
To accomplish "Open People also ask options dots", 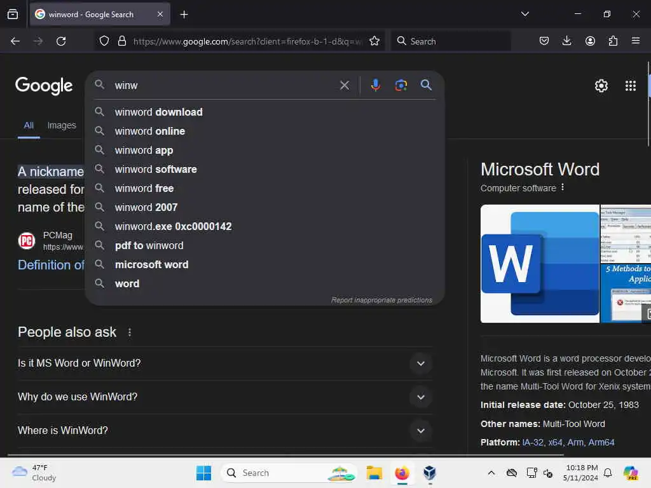I will pyautogui.click(x=130, y=332).
